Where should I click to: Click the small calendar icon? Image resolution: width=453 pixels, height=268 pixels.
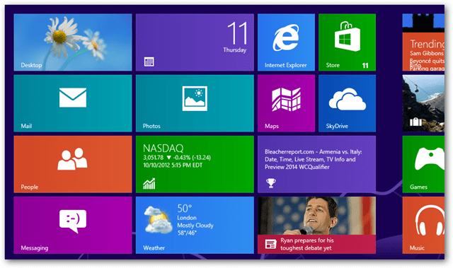[149, 62]
